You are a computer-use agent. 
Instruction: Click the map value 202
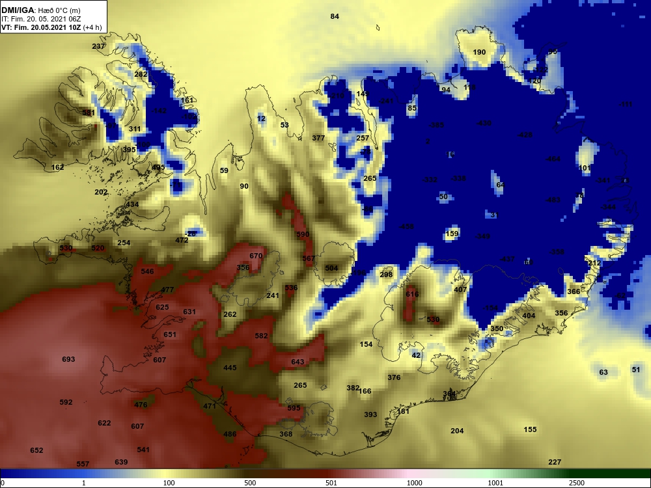click(101, 192)
